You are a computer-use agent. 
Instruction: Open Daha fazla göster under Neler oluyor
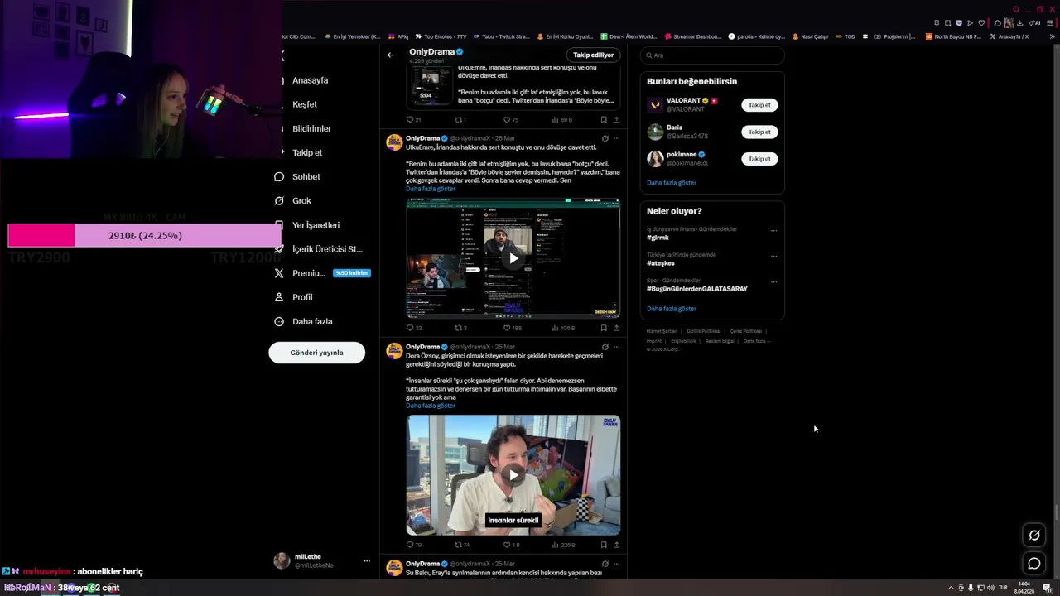coord(672,309)
